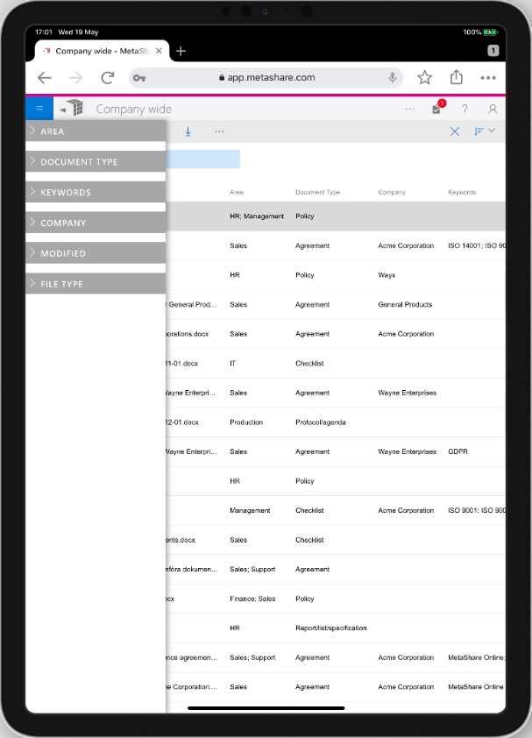Open browser three-dot menu
The image size is (532, 738).
click(488, 78)
